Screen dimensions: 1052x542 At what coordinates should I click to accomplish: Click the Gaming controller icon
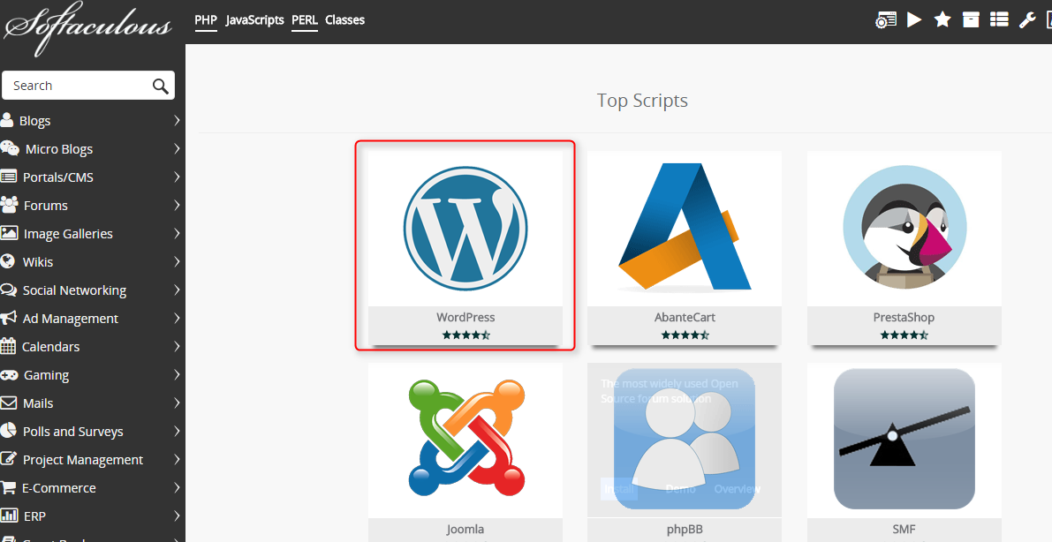(x=10, y=375)
